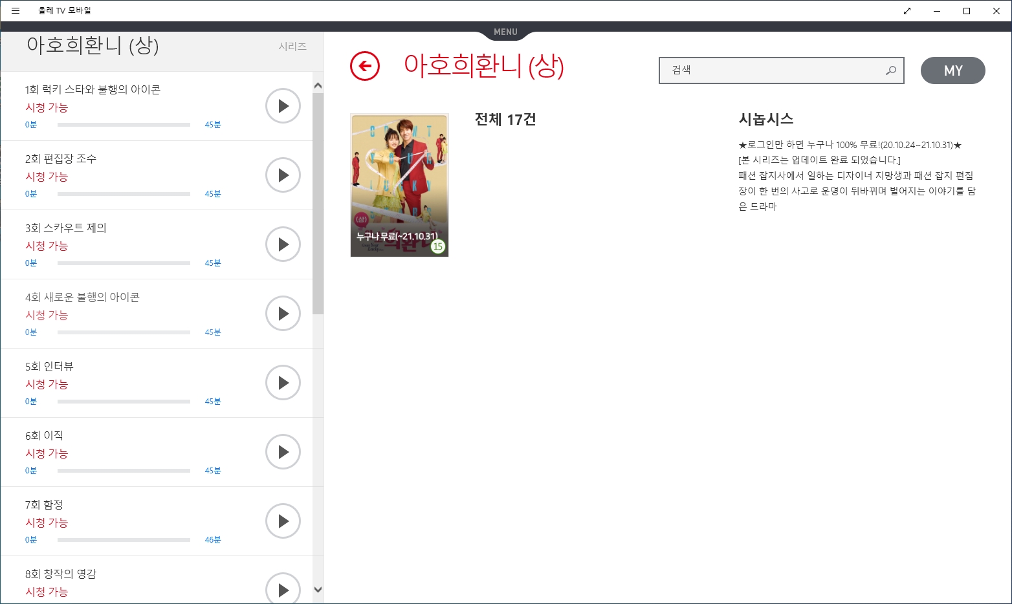Screen dimensions: 1012x604
Task: Click progress bar of 1회 럭키 스타와 불행의 아이콘
Action: [124, 125]
